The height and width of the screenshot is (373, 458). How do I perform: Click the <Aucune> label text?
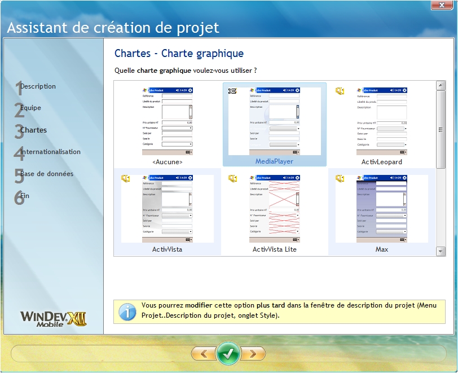[x=168, y=162]
